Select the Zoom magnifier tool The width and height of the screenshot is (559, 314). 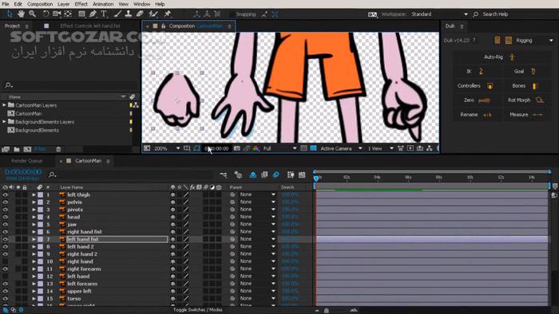pyautogui.click(x=32, y=14)
